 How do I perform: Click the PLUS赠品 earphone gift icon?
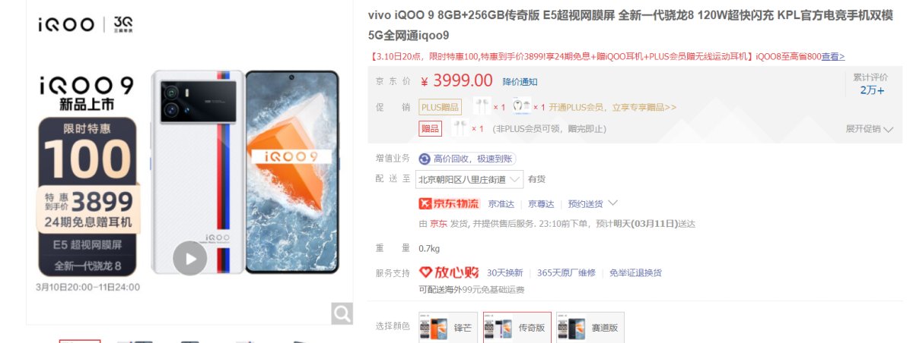[482, 106]
